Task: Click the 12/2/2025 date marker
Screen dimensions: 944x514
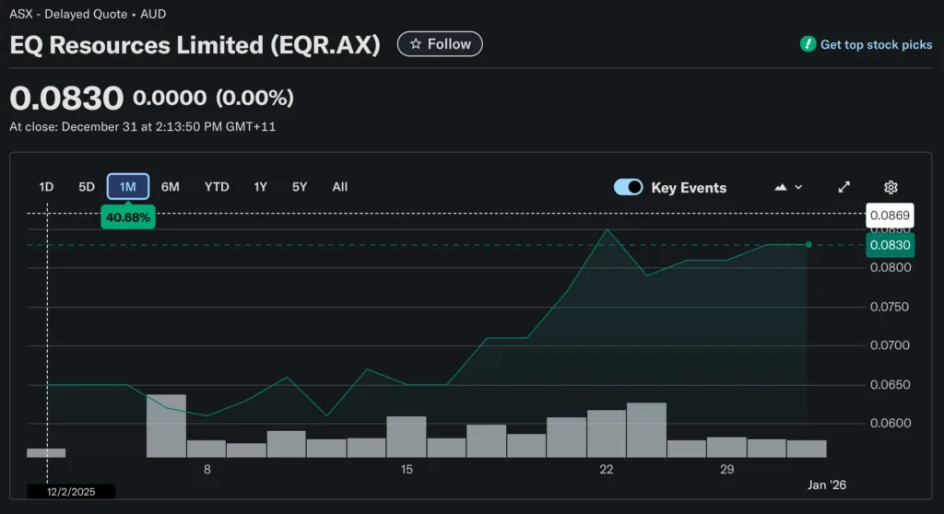Action: coord(72,492)
